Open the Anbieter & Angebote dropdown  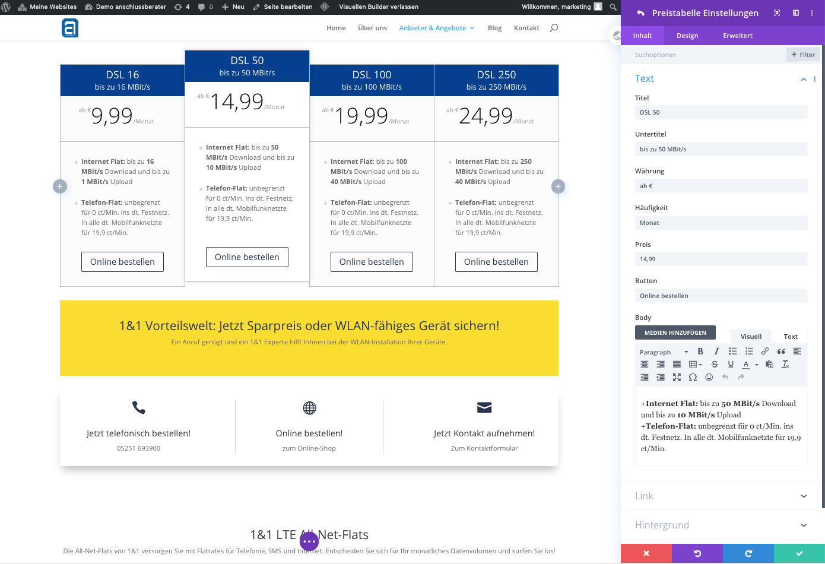pyautogui.click(x=437, y=28)
